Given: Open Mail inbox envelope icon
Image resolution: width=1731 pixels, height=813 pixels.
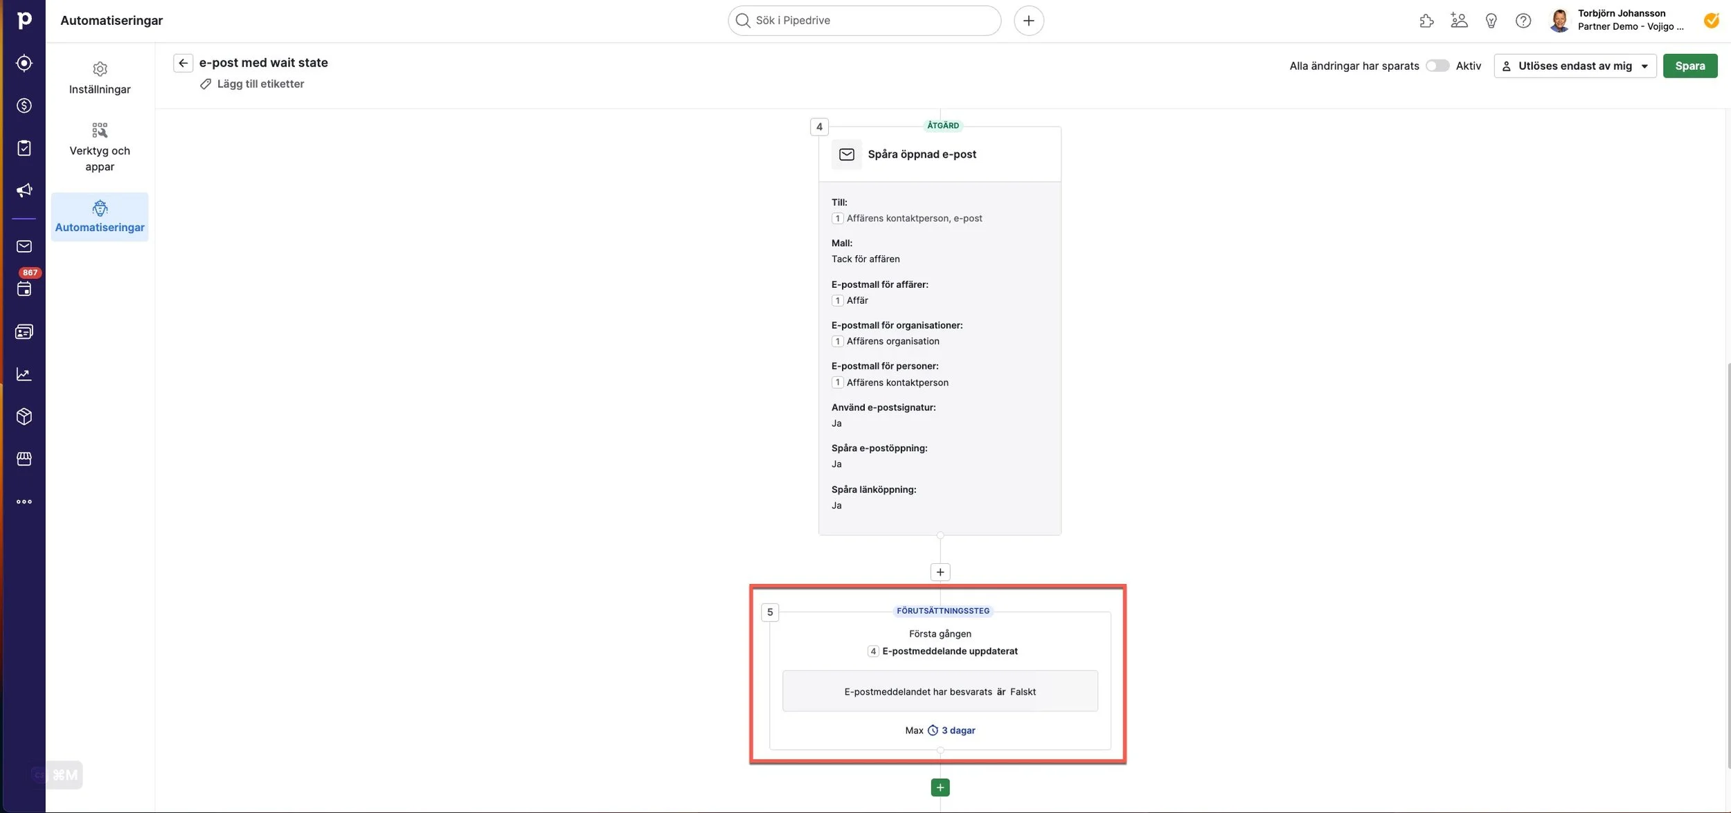Looking at the screenshot, I should point(24,246).
